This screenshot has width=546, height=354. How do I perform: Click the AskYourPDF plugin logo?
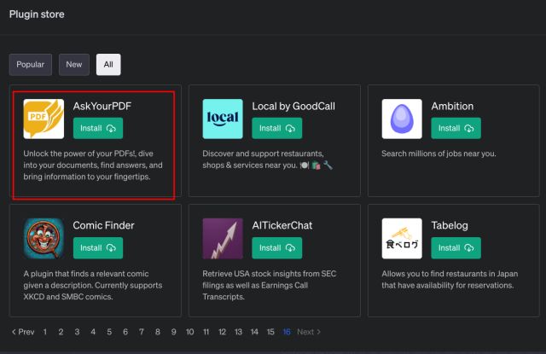click(44, 119)
